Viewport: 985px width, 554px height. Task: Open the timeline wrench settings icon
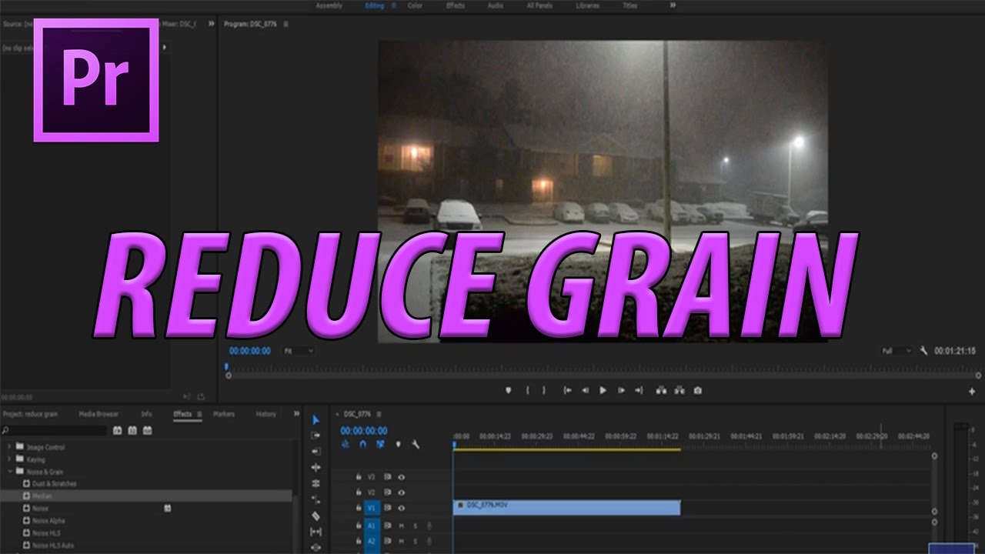(416, 444)
